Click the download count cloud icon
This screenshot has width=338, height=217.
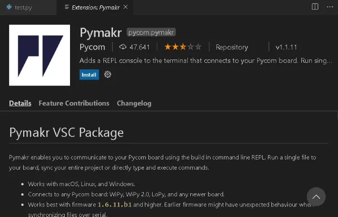pyautogui.click(x=123, y=47)
